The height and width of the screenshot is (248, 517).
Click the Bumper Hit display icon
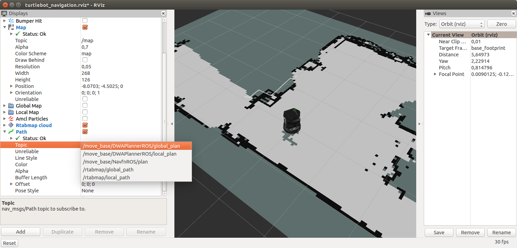click(11, 21)
